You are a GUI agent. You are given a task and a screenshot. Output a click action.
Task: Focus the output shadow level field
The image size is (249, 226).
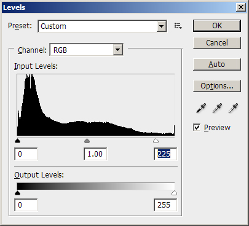point(26,205)
